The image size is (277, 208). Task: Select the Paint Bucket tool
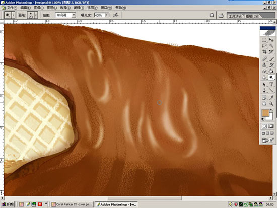[271, 71]
